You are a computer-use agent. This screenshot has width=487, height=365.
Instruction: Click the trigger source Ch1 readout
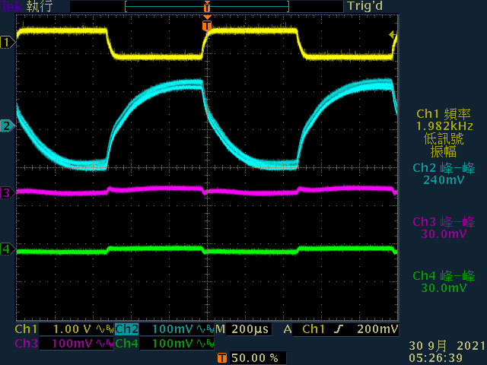313,329
